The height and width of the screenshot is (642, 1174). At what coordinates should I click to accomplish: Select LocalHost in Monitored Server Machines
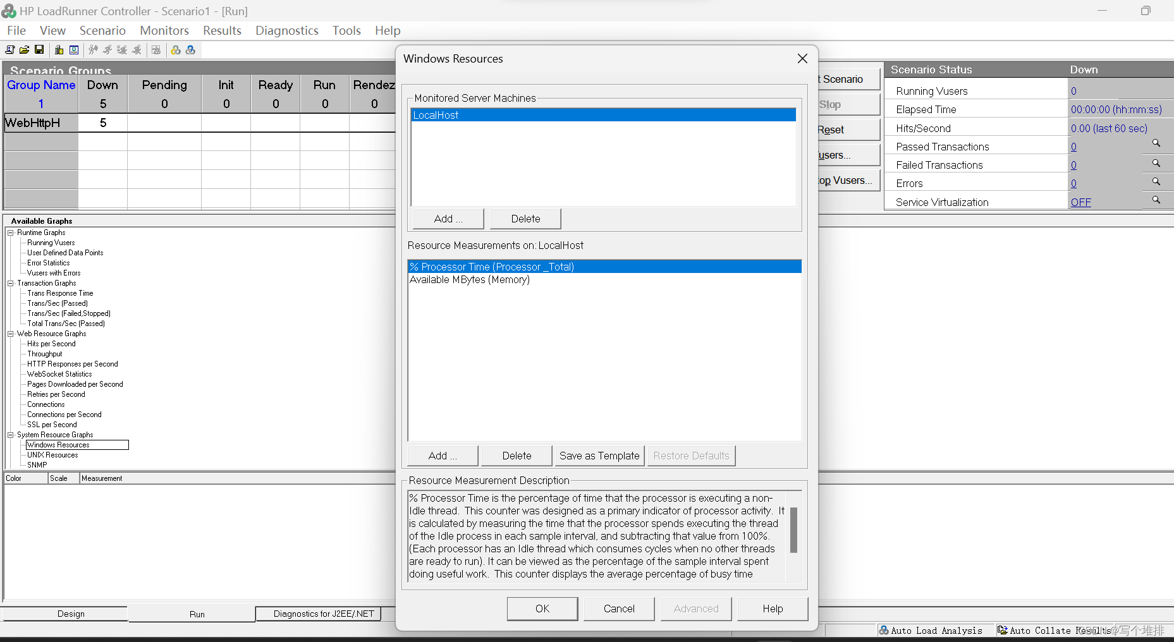[x=603, y=115]
